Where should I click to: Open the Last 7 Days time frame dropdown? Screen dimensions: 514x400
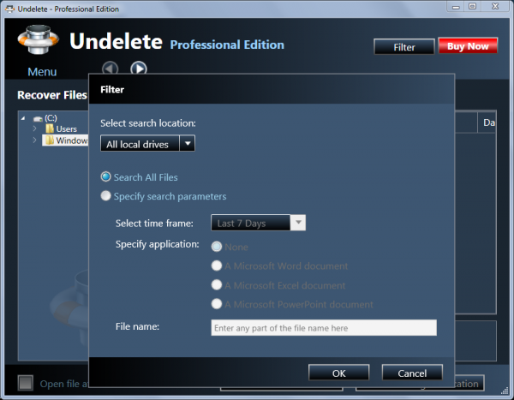259,223
